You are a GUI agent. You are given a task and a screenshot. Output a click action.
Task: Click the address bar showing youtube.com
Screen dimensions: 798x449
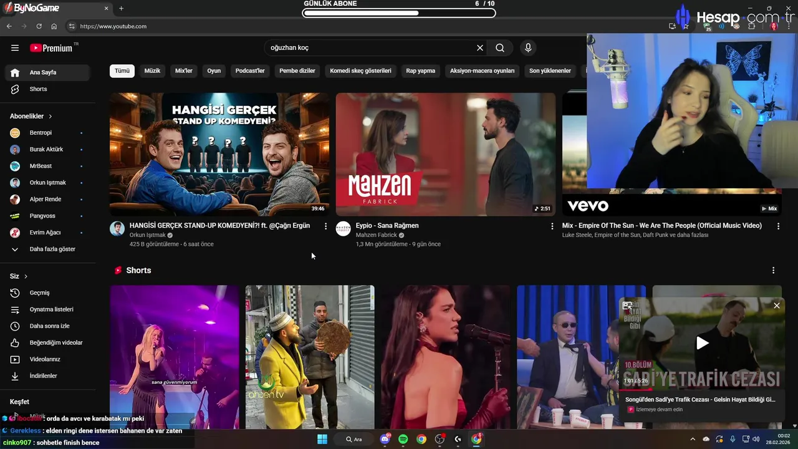coord(362,26)
